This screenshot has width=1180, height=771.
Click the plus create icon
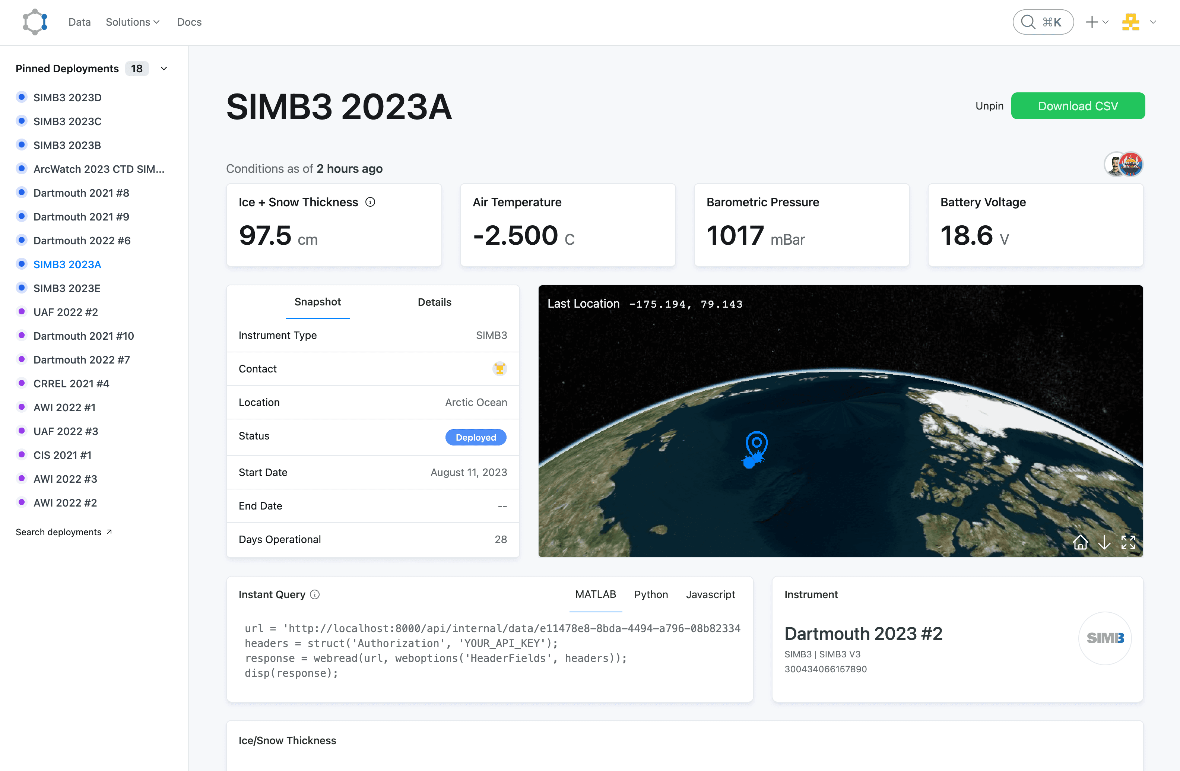[1092, 22]
